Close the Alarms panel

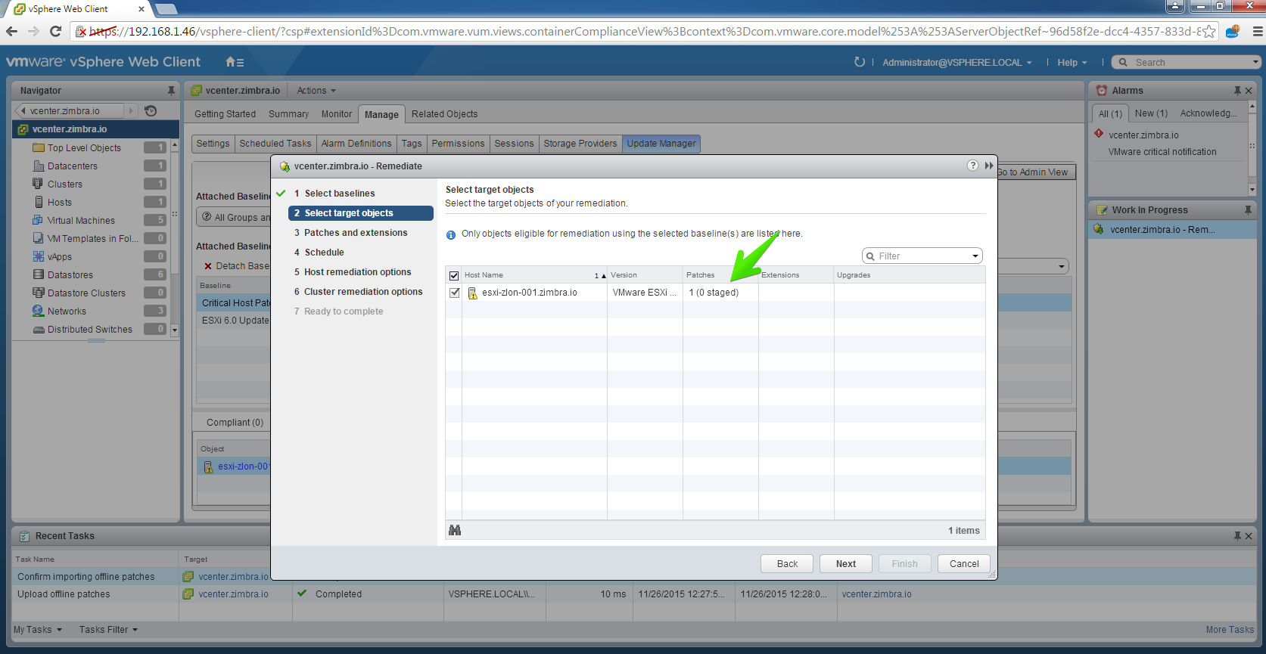click(x=1249, y=90)
